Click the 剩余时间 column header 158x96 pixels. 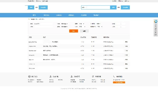click(106, 37)
